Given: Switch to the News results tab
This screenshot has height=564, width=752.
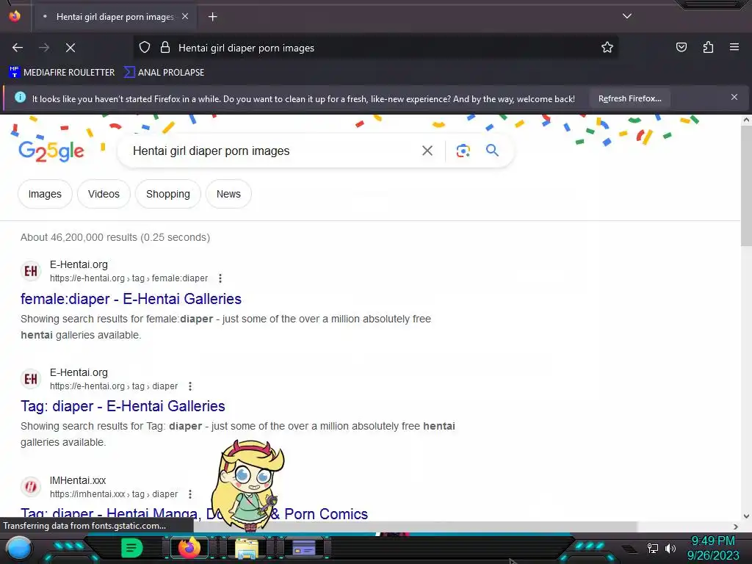Looking at the screenshot, I should pos(228,194).
